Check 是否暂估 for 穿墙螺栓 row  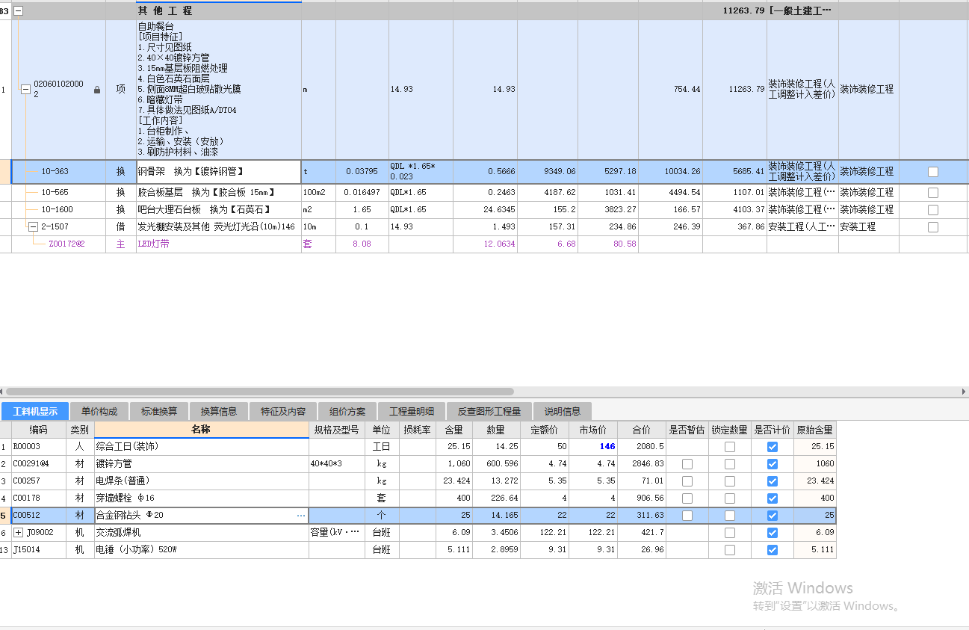[687, 498]
